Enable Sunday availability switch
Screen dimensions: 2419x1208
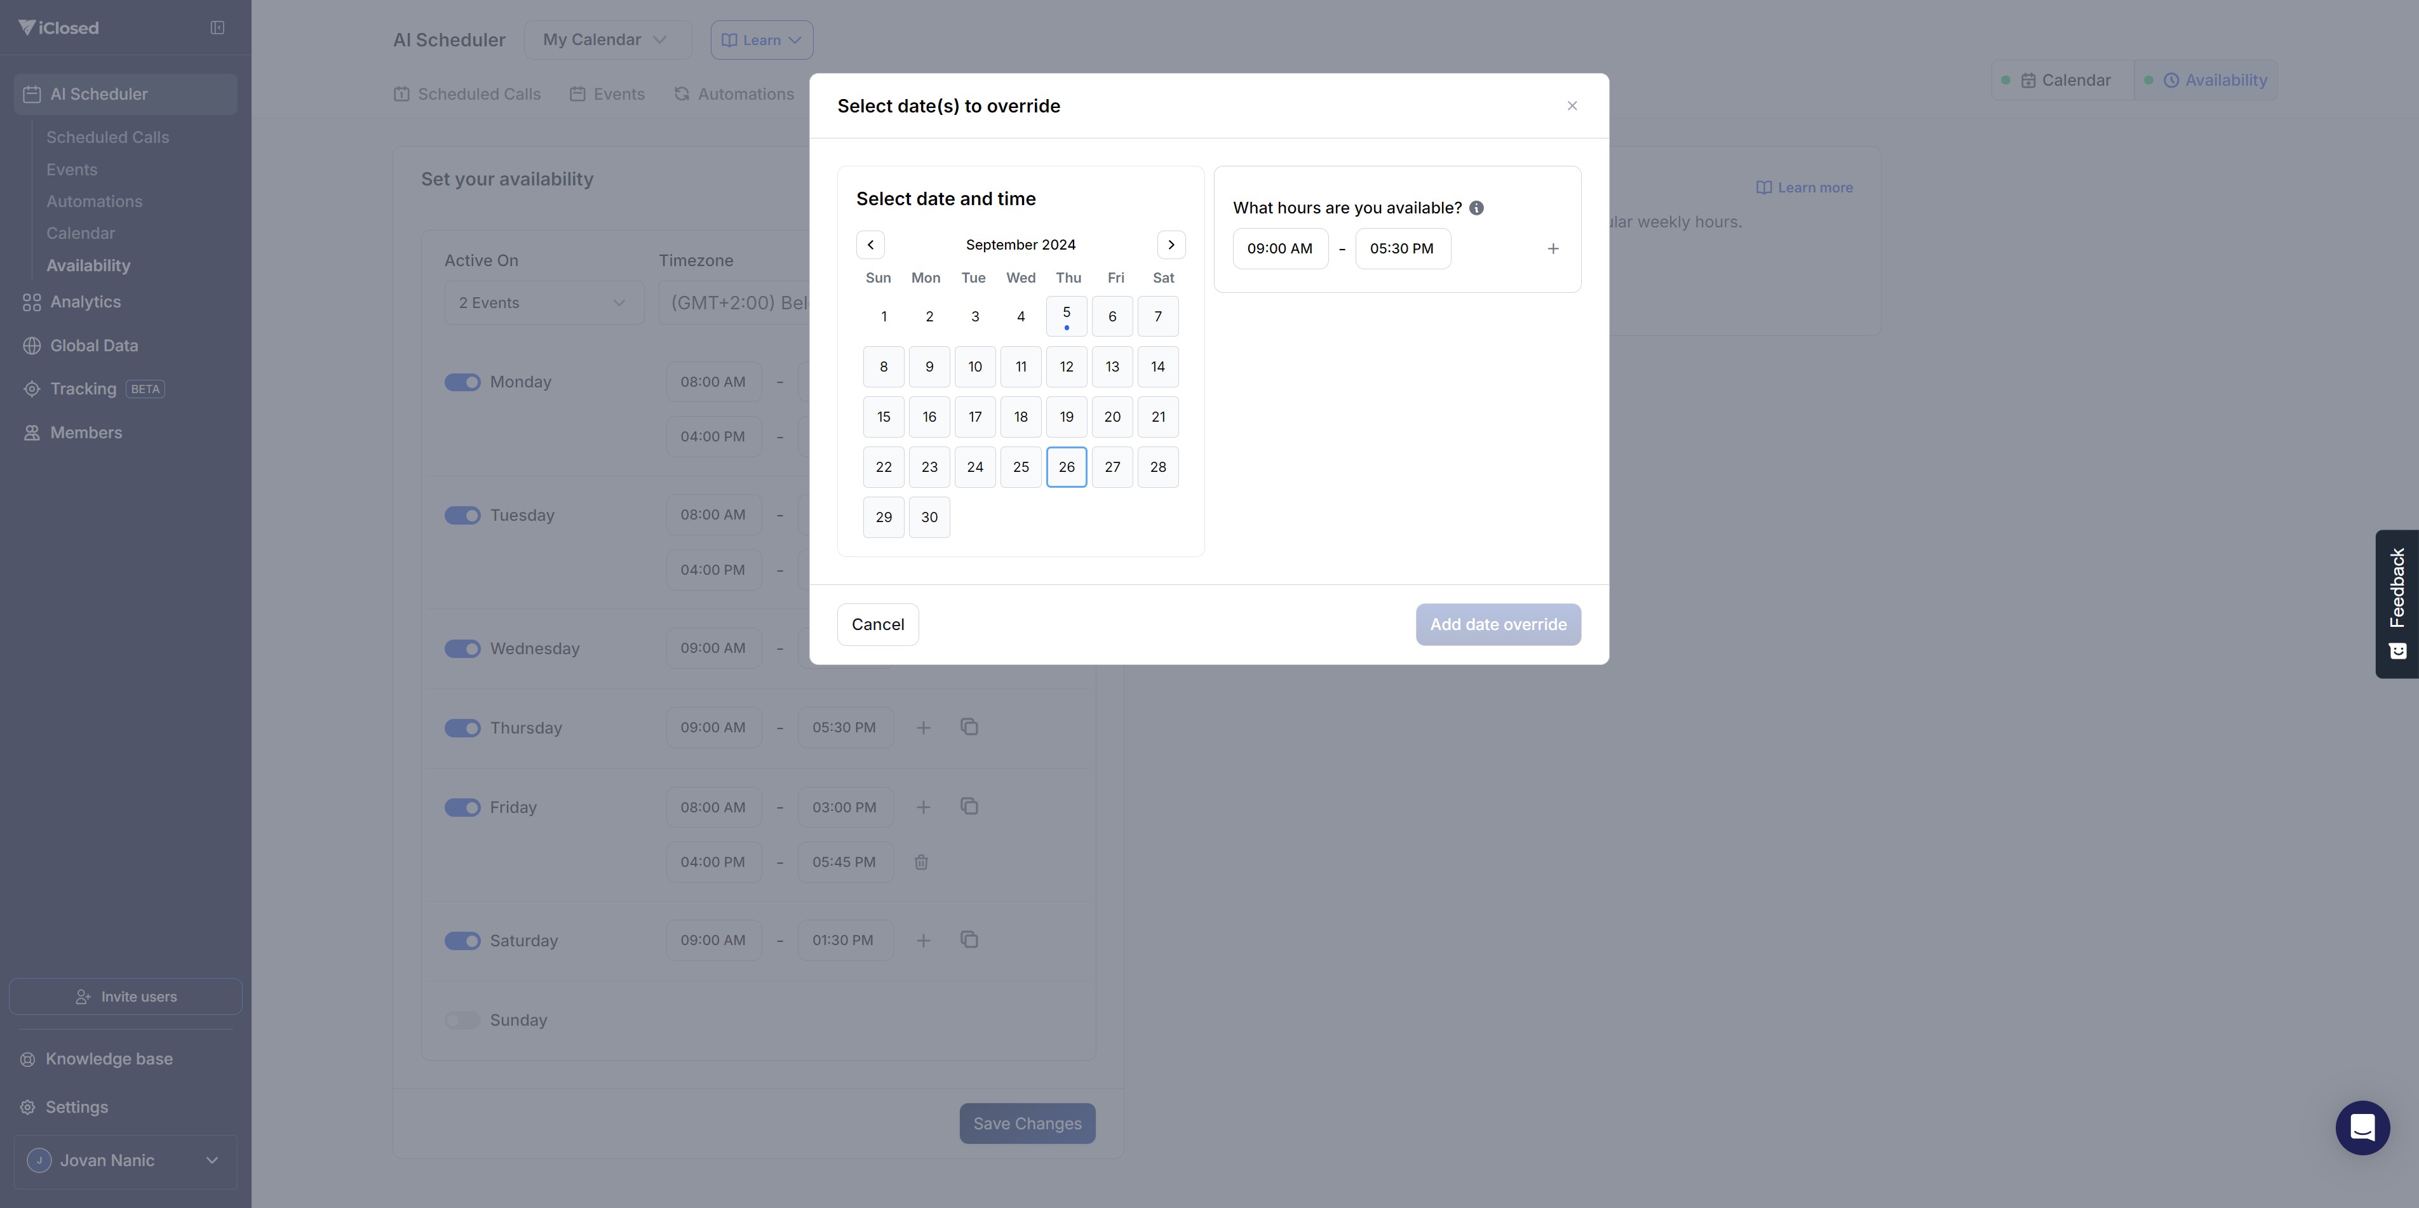[x=462, y=1020]
